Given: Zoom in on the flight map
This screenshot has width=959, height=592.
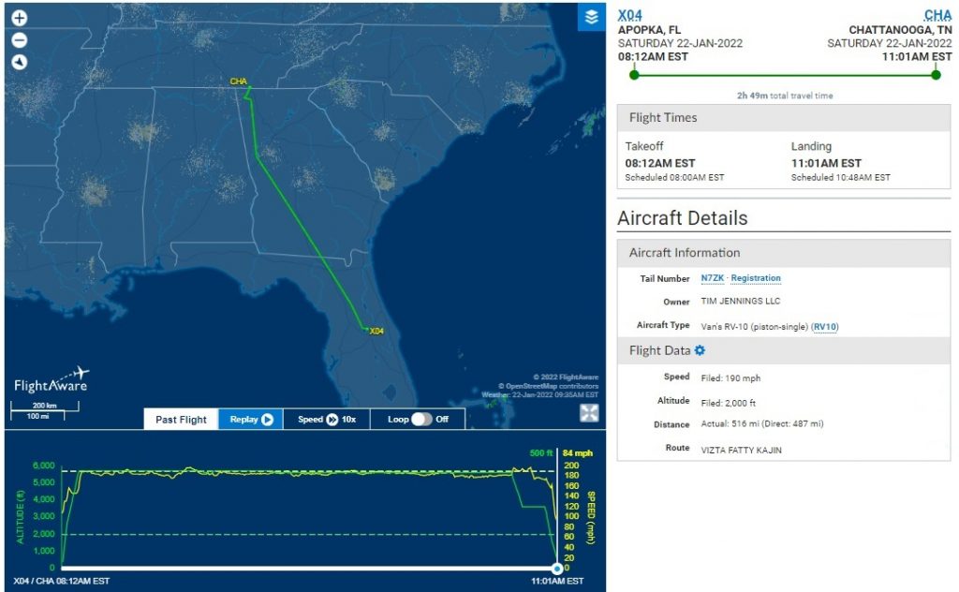Looking at the screenshot, I should point(20,18).
